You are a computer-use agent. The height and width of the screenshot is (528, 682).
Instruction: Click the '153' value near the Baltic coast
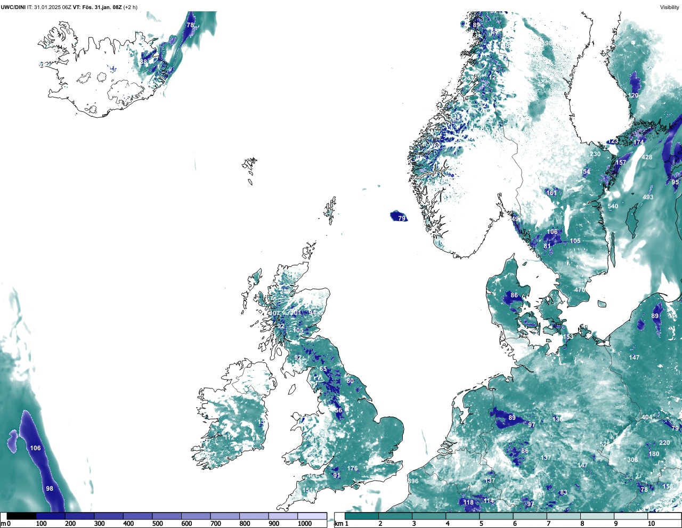pos(569,337)
